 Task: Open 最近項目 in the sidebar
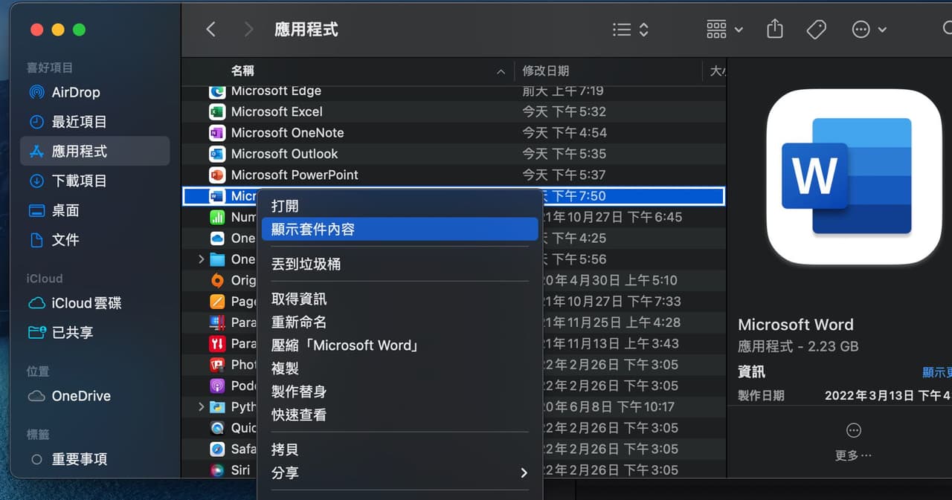pos(95,122)
